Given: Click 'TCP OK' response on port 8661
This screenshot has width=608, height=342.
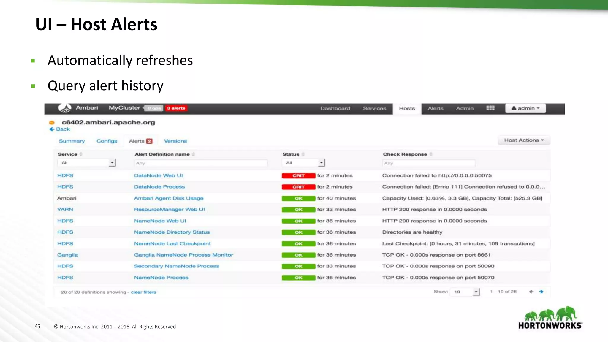Looking at the screenshot, I should pos(436,255).
